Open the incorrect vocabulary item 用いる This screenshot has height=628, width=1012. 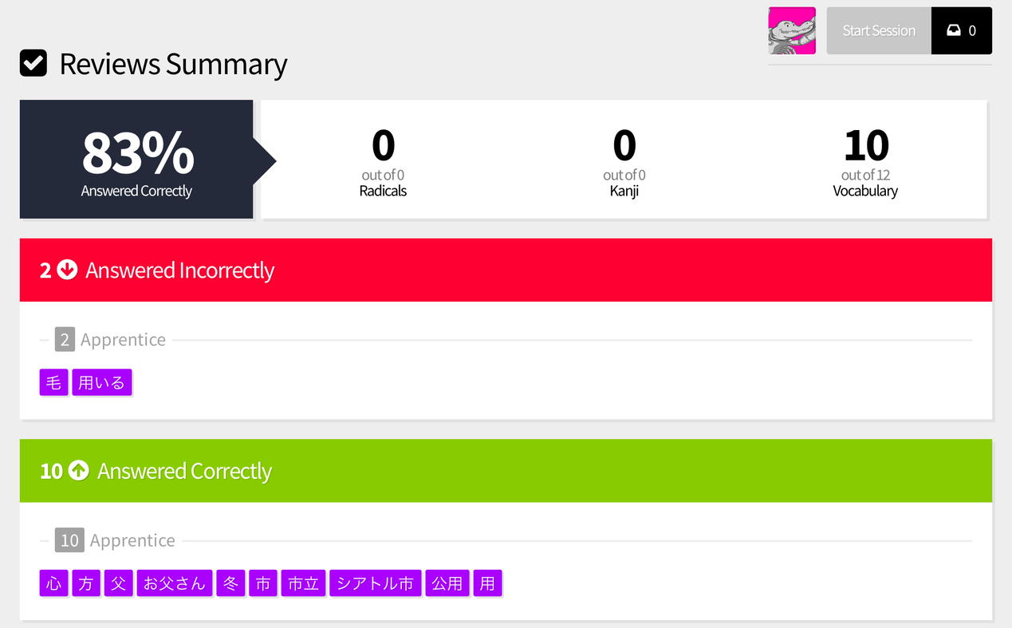pyautogui.click(x=102, y=382)
